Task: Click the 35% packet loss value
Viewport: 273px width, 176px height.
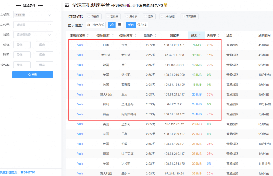Action: point(210,94)
